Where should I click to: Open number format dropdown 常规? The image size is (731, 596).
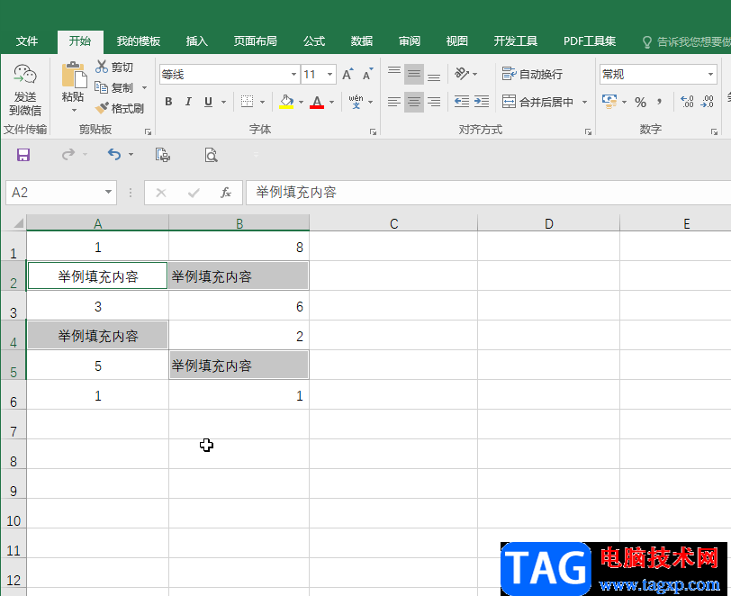click(710, 74)
